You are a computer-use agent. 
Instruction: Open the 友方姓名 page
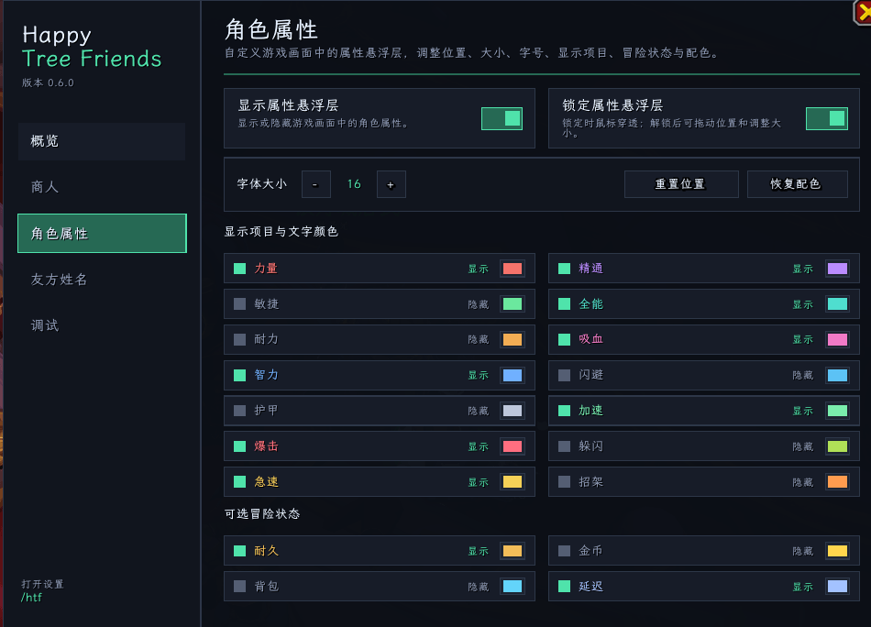[102, 280]
